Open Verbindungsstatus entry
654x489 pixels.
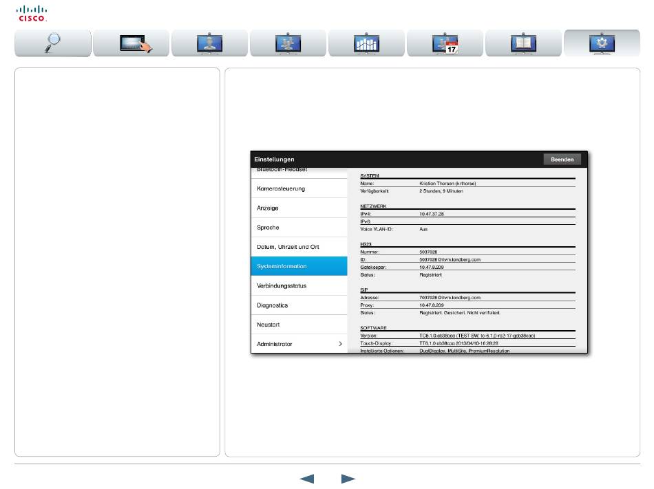click(x=299, y=285)
